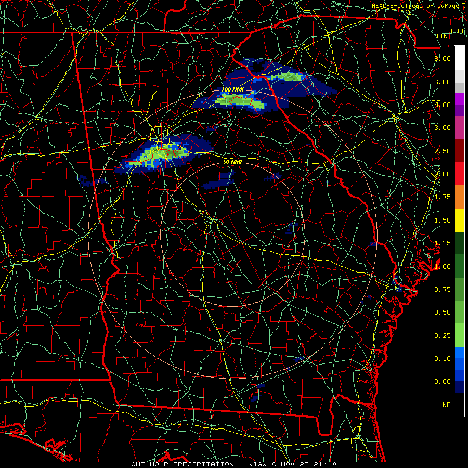Click the 0.00 legend value
The height and width of the screenshot is (468, 468).
[x=443, y=382]
